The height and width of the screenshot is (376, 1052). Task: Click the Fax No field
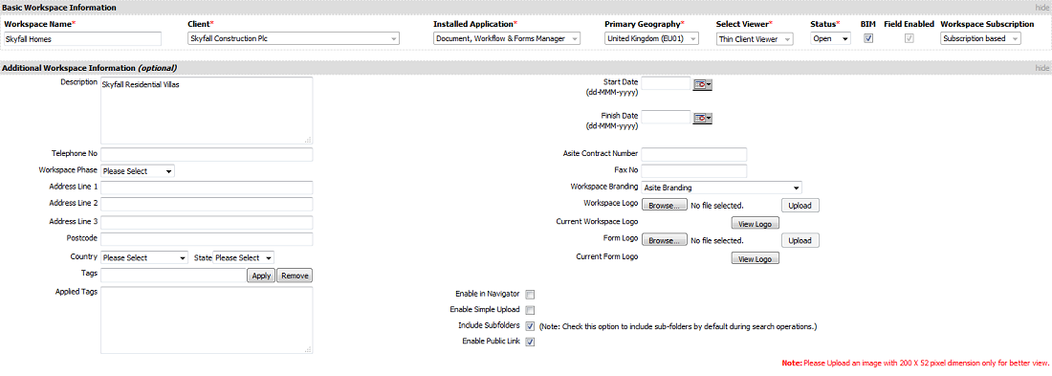[x=693, y=170]
